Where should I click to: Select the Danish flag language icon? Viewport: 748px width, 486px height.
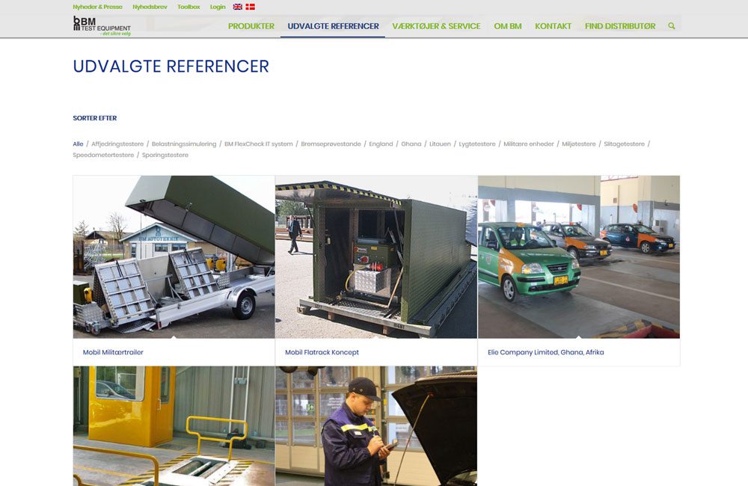[249, 6]
